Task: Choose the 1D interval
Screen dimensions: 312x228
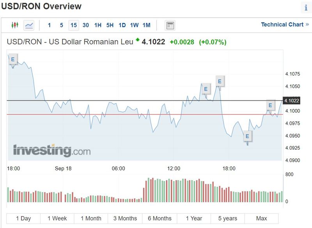Action: [122, 25]
